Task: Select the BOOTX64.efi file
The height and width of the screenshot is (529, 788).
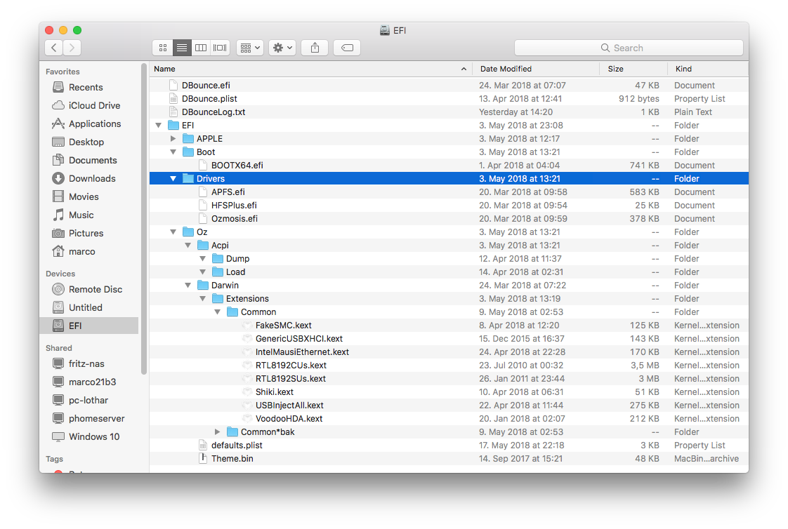Action: pyautogui.click(x=449, y=165)
